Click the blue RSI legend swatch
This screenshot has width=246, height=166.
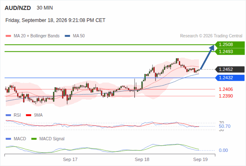(8, 115)
